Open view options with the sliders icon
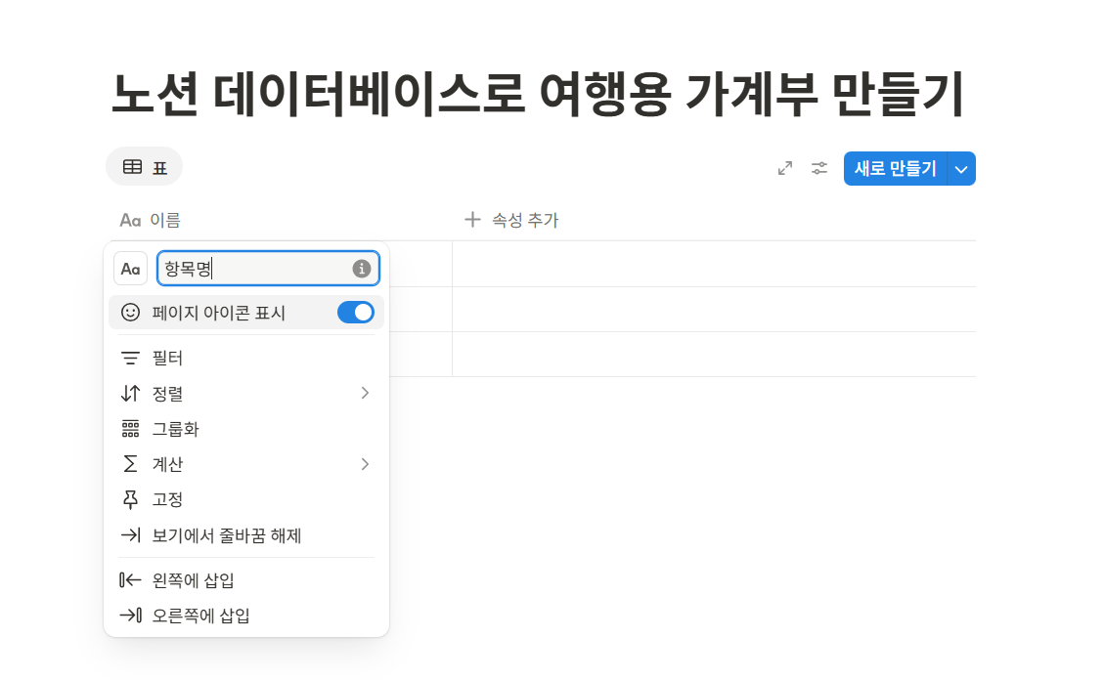Screen dimensions: 1104x680 point(819,168)
